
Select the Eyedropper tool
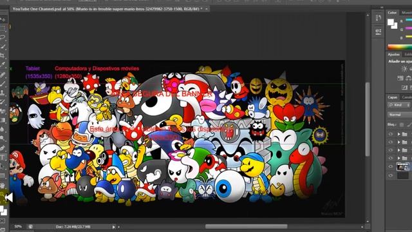pos(3,64)
